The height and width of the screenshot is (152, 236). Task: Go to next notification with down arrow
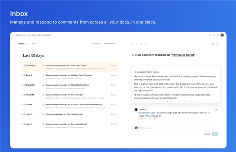tap(141, 44)
